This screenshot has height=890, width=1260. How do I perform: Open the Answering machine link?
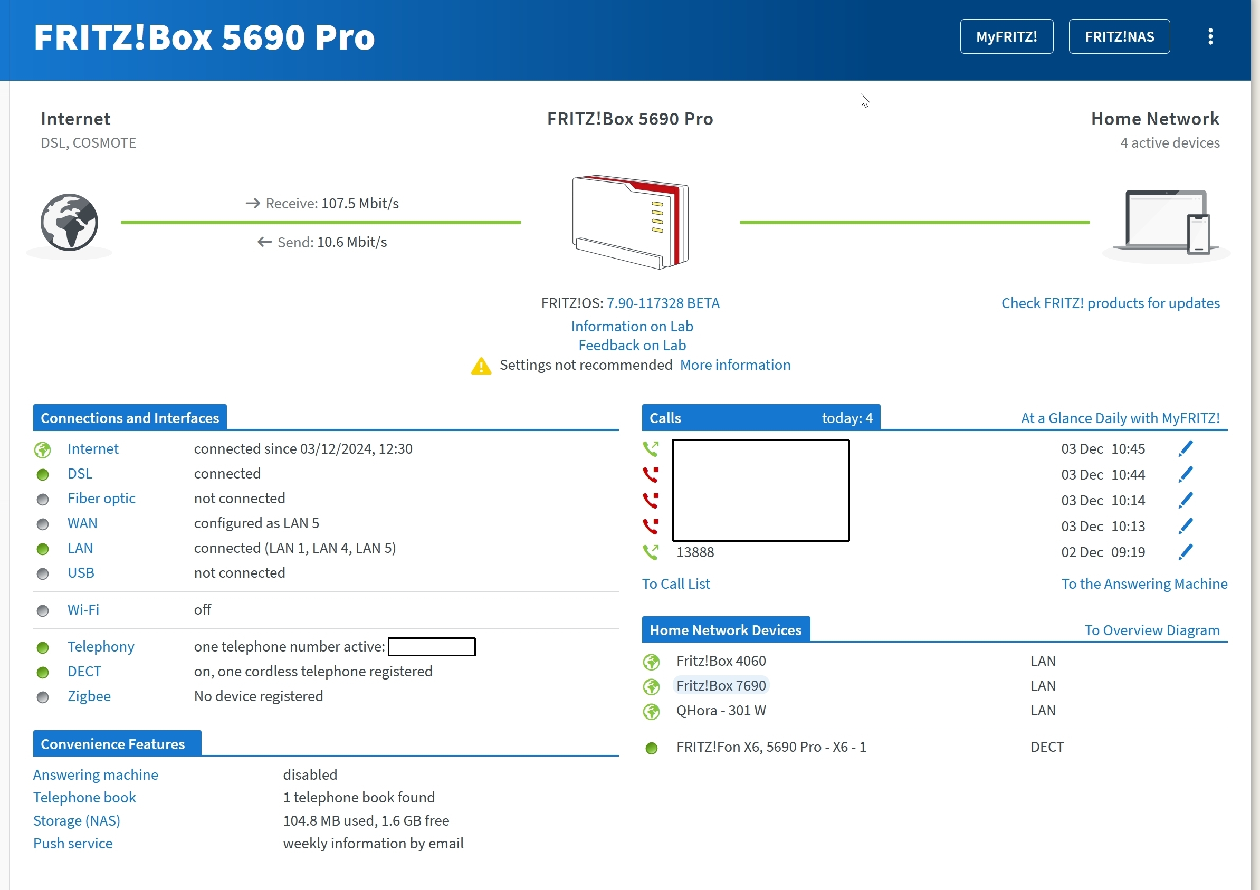tap(96, 775)
